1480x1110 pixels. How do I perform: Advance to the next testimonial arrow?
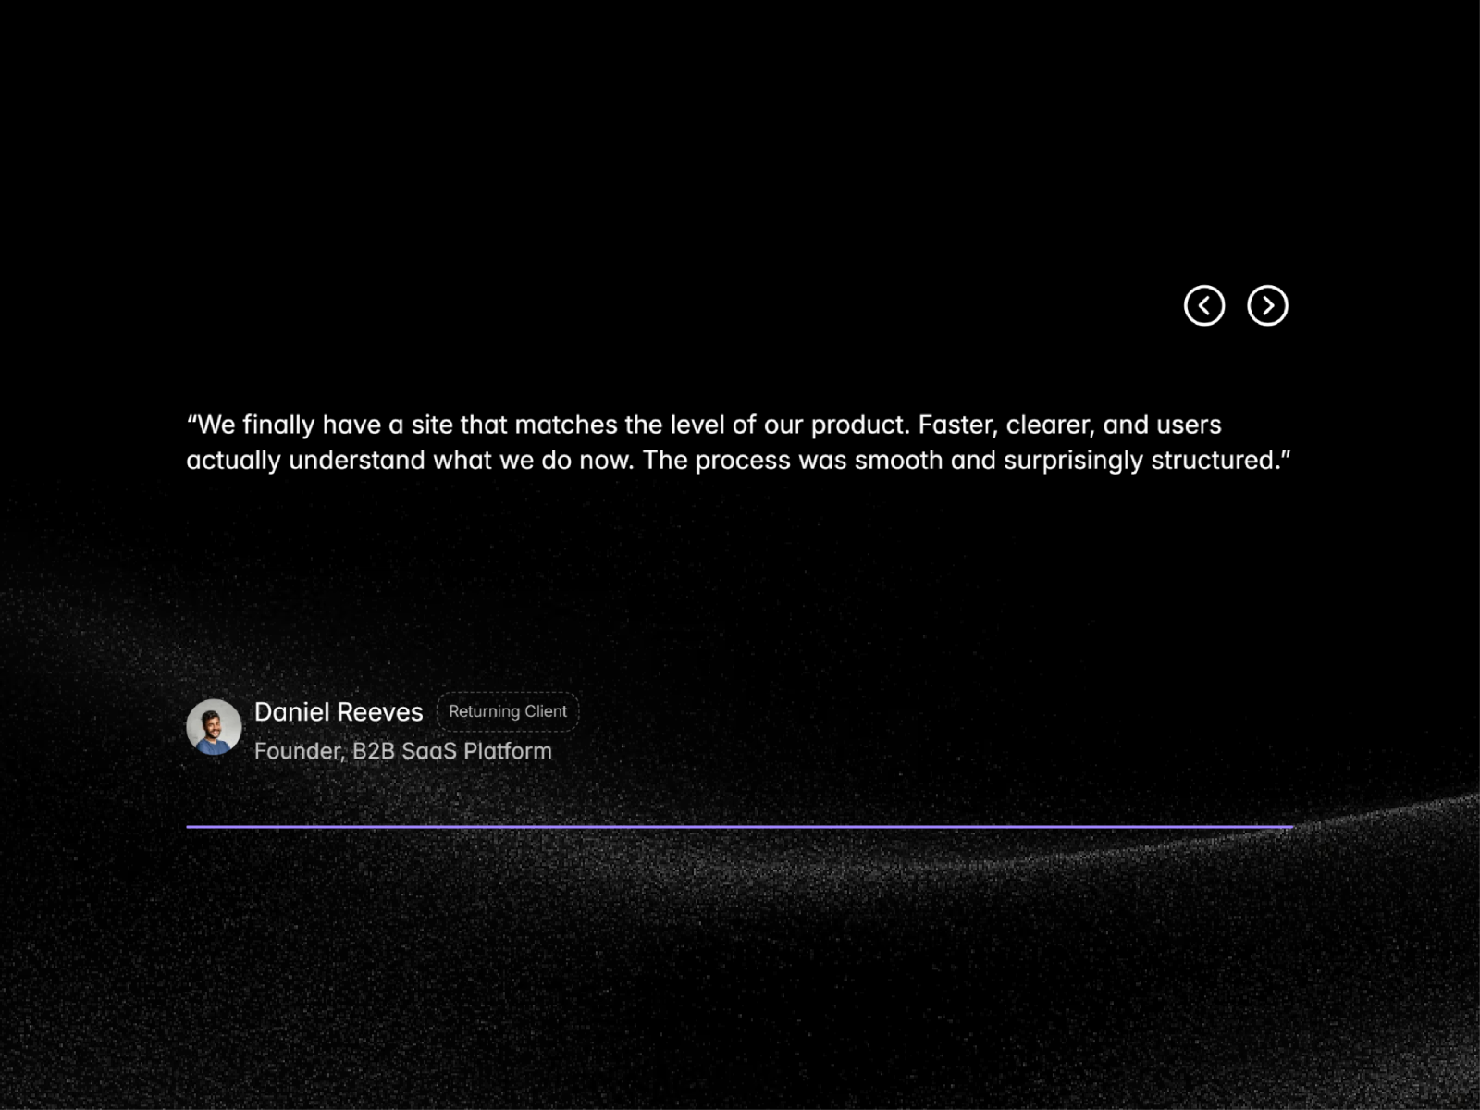click(x=1267, y=305)
